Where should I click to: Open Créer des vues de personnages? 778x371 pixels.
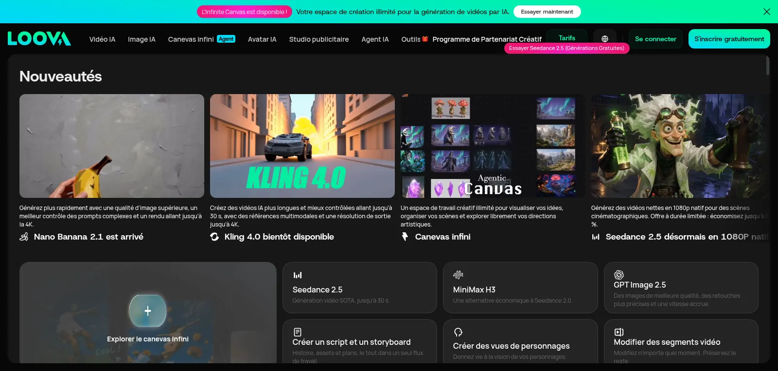[x=512, y=346]
